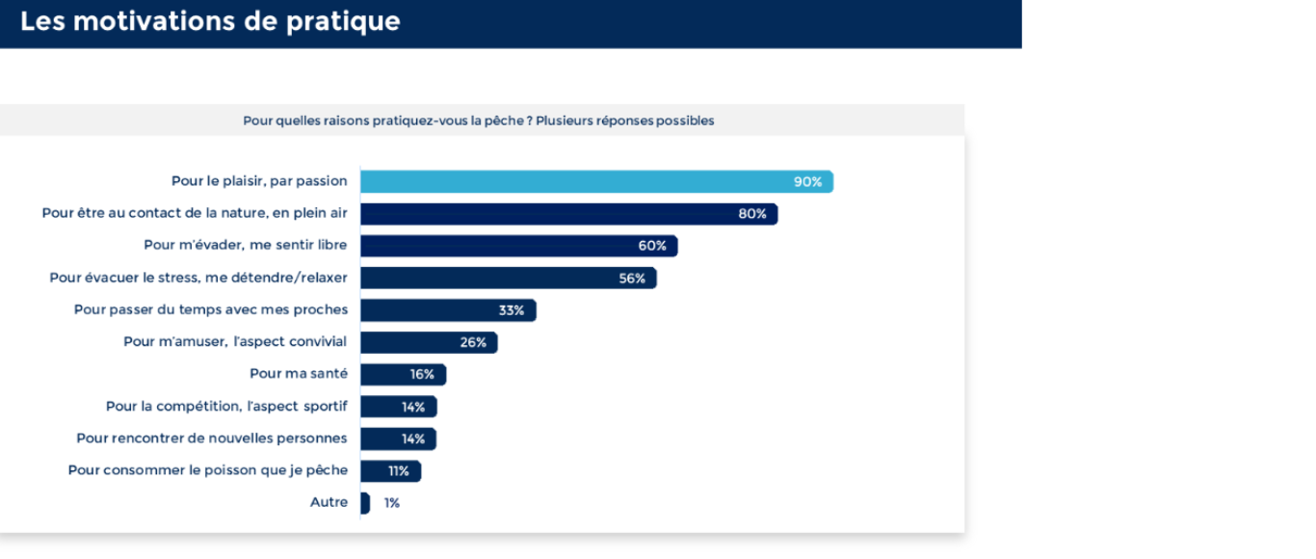The image size is (1316, 559).
Task: Select the 11% consommer le poisson bar
Action: (390, 471)
